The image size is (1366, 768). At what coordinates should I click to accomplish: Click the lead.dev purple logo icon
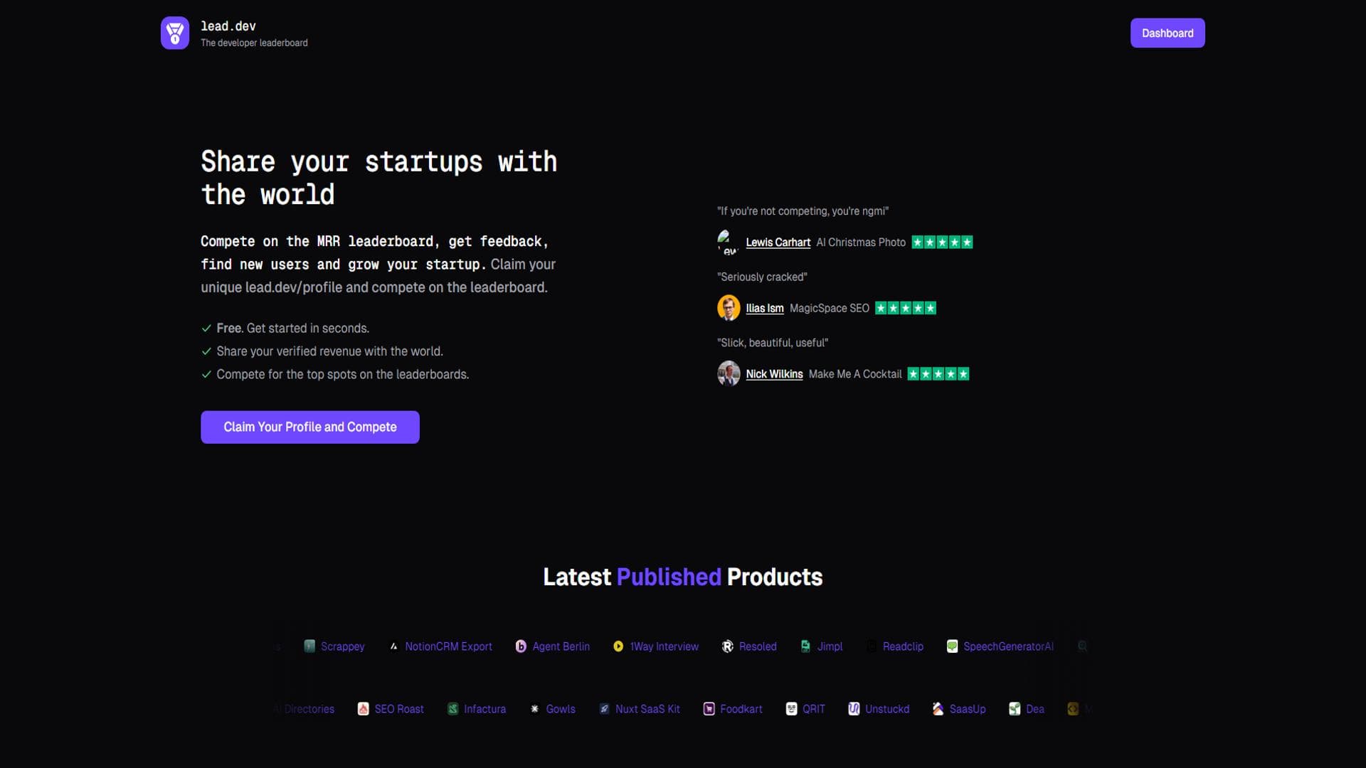tap(174, 33)
